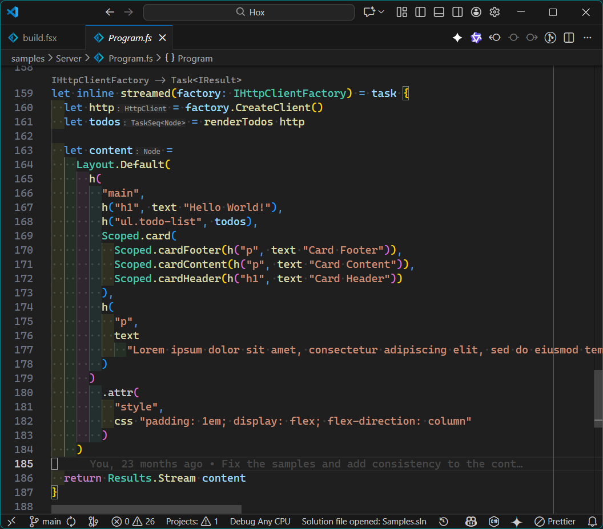Toggle the secondary side bar visibility
Screen dimensions: 603x529
pos(457,12)
